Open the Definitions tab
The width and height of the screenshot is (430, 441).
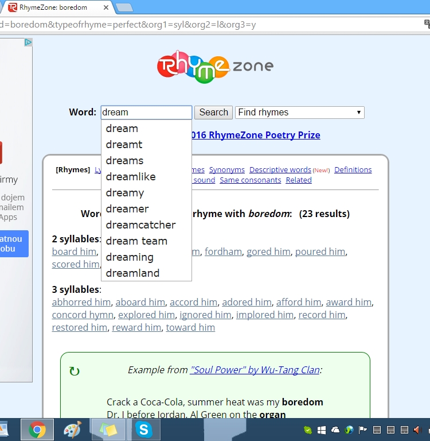pyautogui.click(x=353, y=170)
